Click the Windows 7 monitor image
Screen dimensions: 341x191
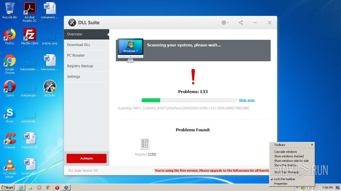pyautogui.click(x=131, y=50)
